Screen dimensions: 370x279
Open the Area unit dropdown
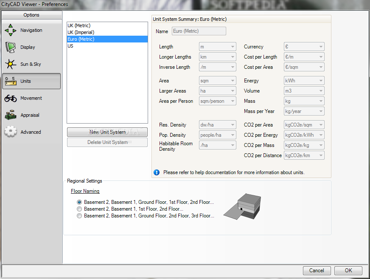pyautogui.click(x=217, y=81)
